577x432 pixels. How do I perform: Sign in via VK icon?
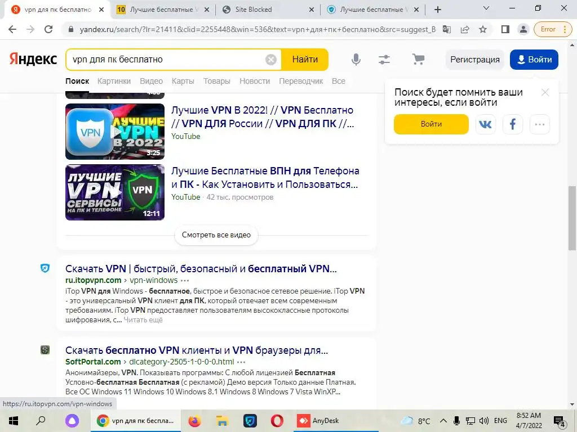[x=485, y=124]
